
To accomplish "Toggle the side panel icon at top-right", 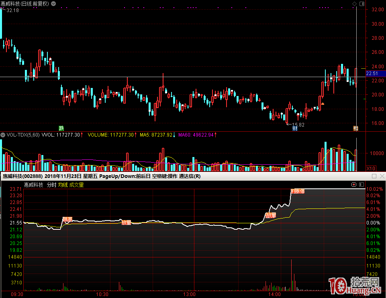I will [361, 4].
